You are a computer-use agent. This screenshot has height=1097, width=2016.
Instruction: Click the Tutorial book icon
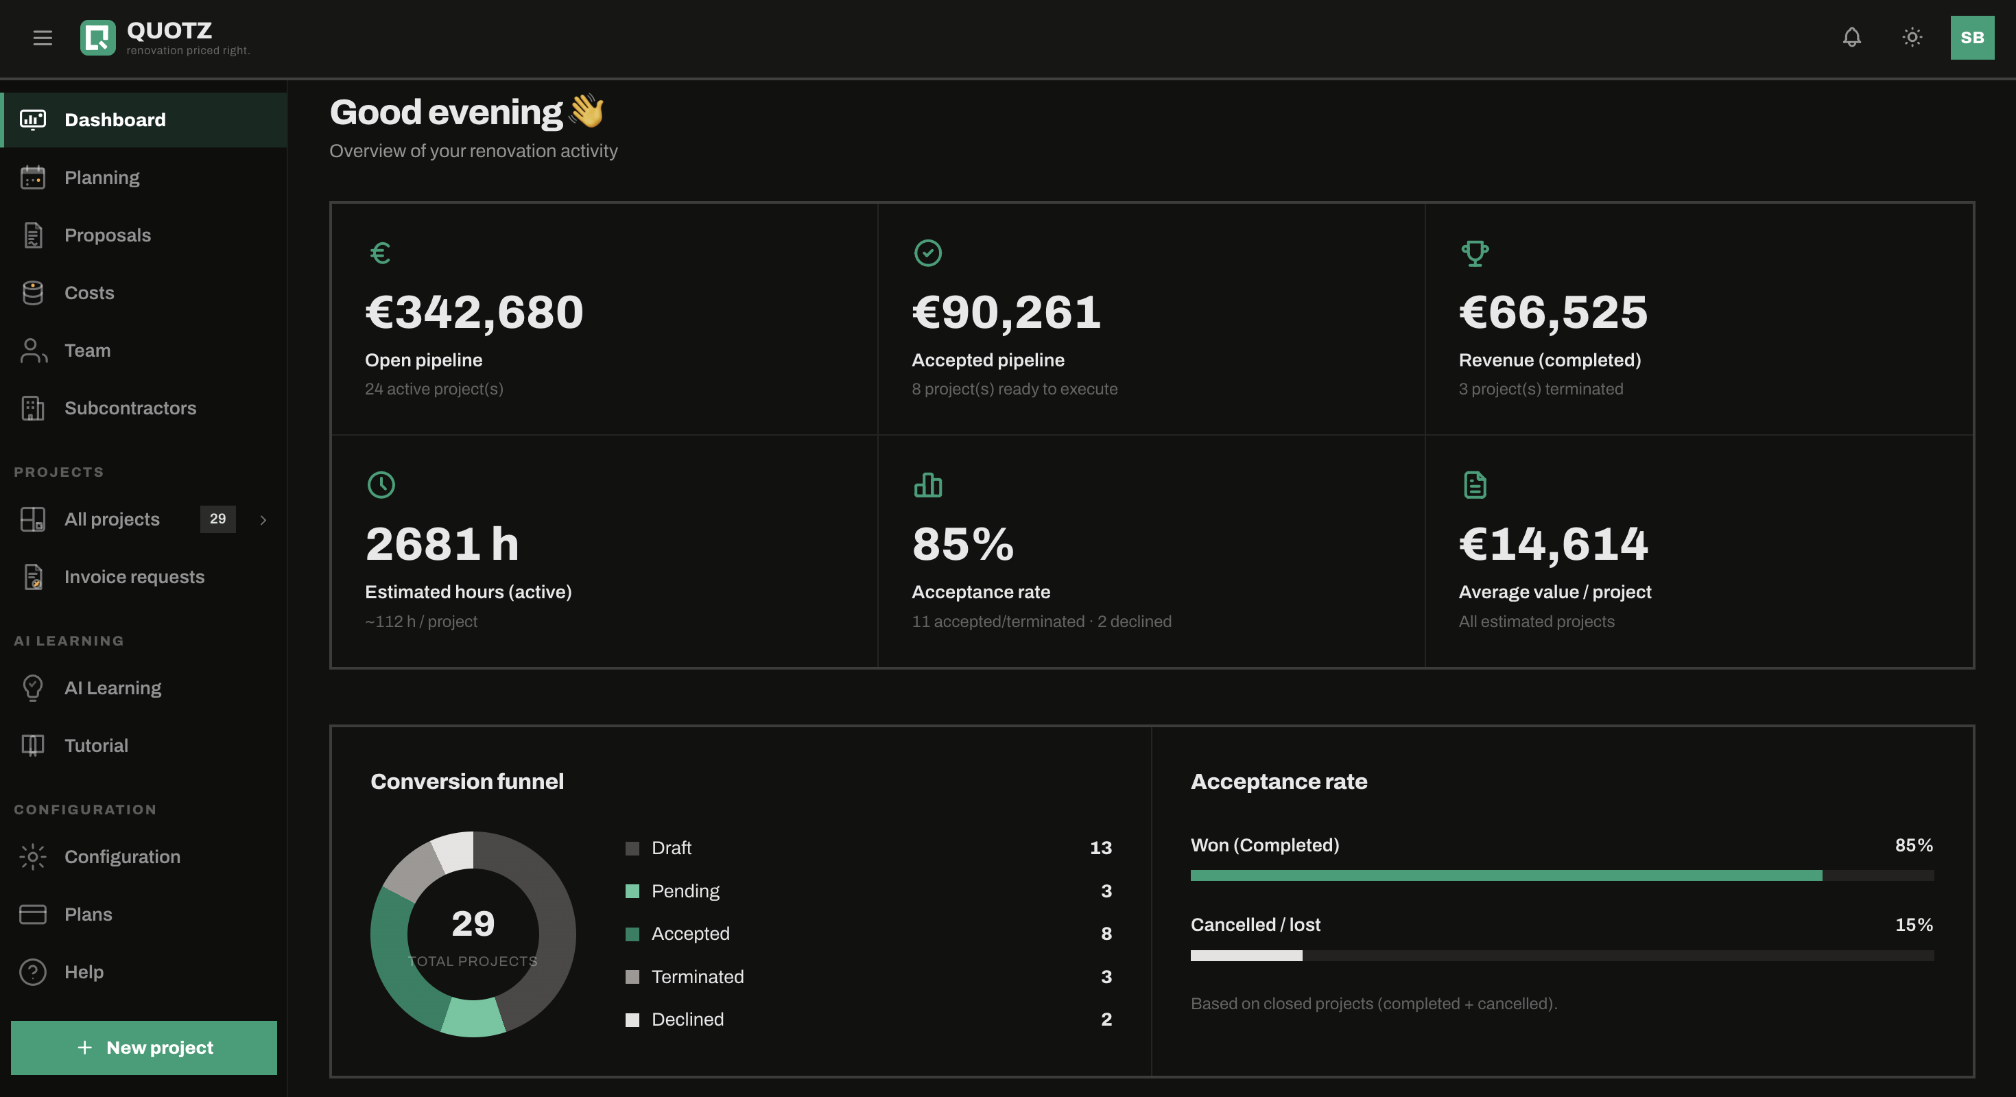[33, 745]
